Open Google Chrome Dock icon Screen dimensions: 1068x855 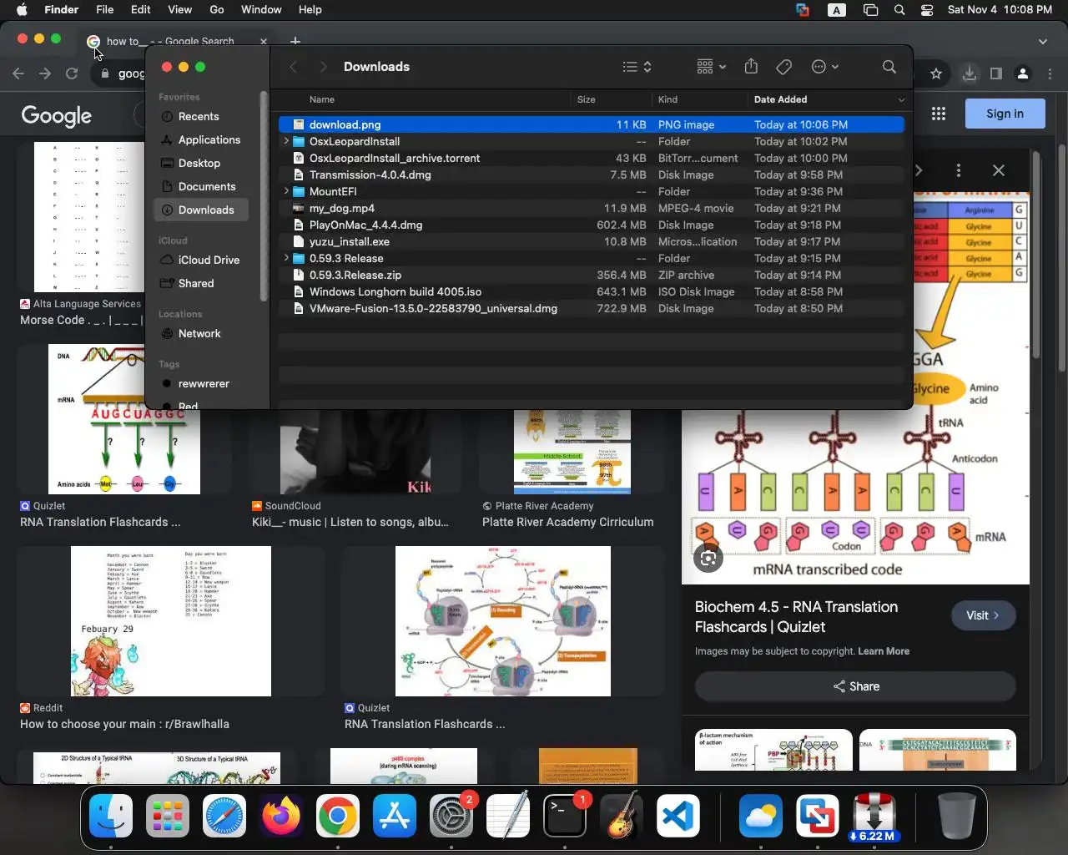338,816
